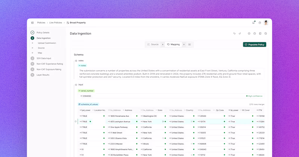The width and height of the screenshot is (299, 157).
Task: Collapse the notes schema section
Action: point(76,61)
